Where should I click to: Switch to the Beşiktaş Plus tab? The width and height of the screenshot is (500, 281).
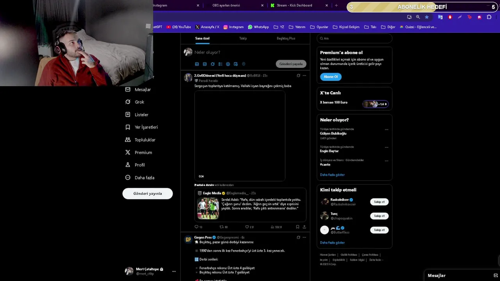click(x=286, y=38)
